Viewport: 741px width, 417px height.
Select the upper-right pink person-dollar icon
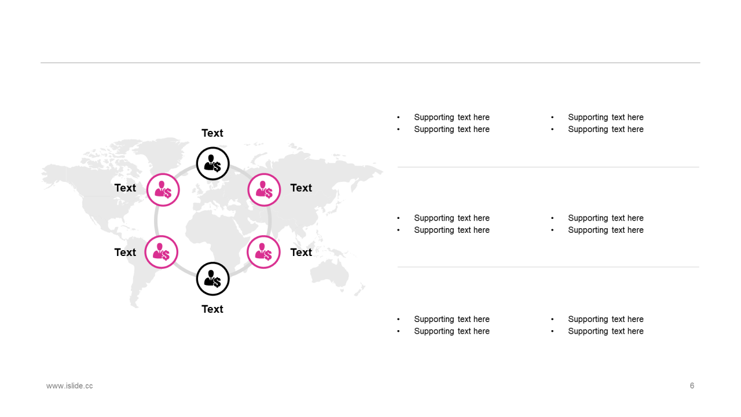(264, 190)
